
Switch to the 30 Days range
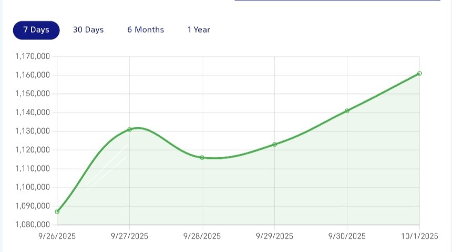coord(88,30)
